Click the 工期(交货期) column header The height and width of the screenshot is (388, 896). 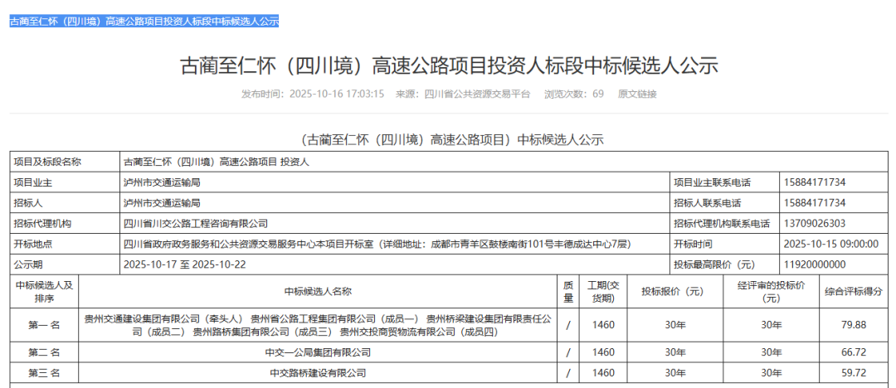(x=603, y=292)
